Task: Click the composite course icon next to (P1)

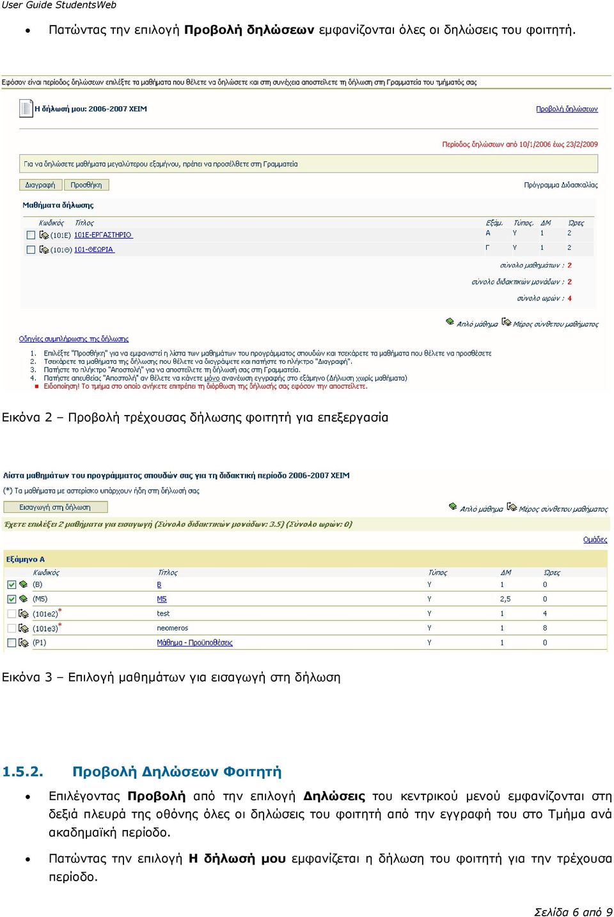Action: coord(24,643)
